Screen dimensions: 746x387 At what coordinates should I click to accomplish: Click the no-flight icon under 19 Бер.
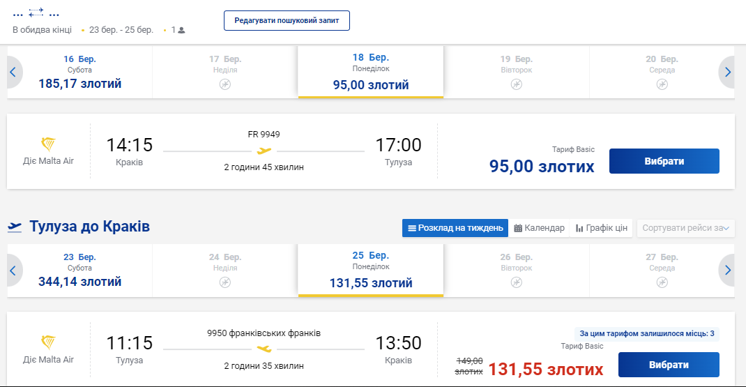(x=516, y=84)
